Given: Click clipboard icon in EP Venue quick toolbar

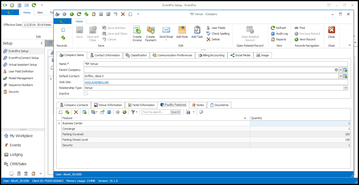Looking at the screenshot, I should [x=94, y=14].
